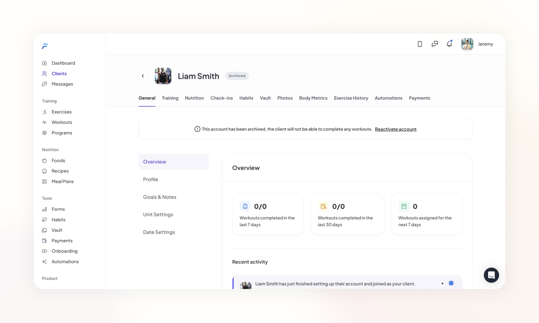Open the notifications bell

449,44
